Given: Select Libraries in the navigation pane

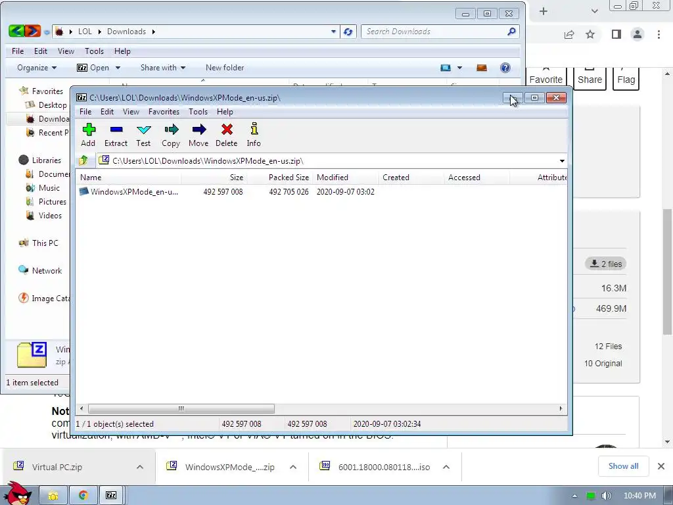Looking at the screenshot, I should click(x=40, y=160).
